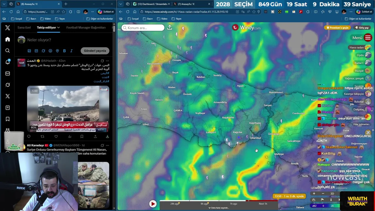Open new tab in left browser
Image resolution: width=375 pixels, height=211 pixels.
66,4
